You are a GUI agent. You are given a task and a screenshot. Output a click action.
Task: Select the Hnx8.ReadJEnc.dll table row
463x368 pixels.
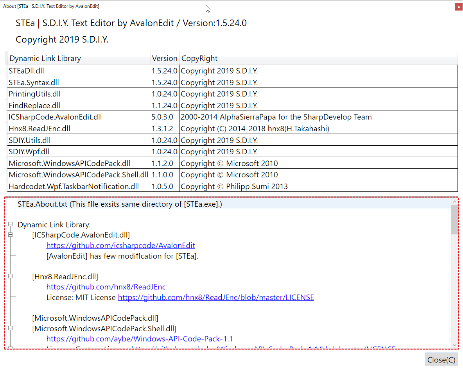(x=232, y=129)
